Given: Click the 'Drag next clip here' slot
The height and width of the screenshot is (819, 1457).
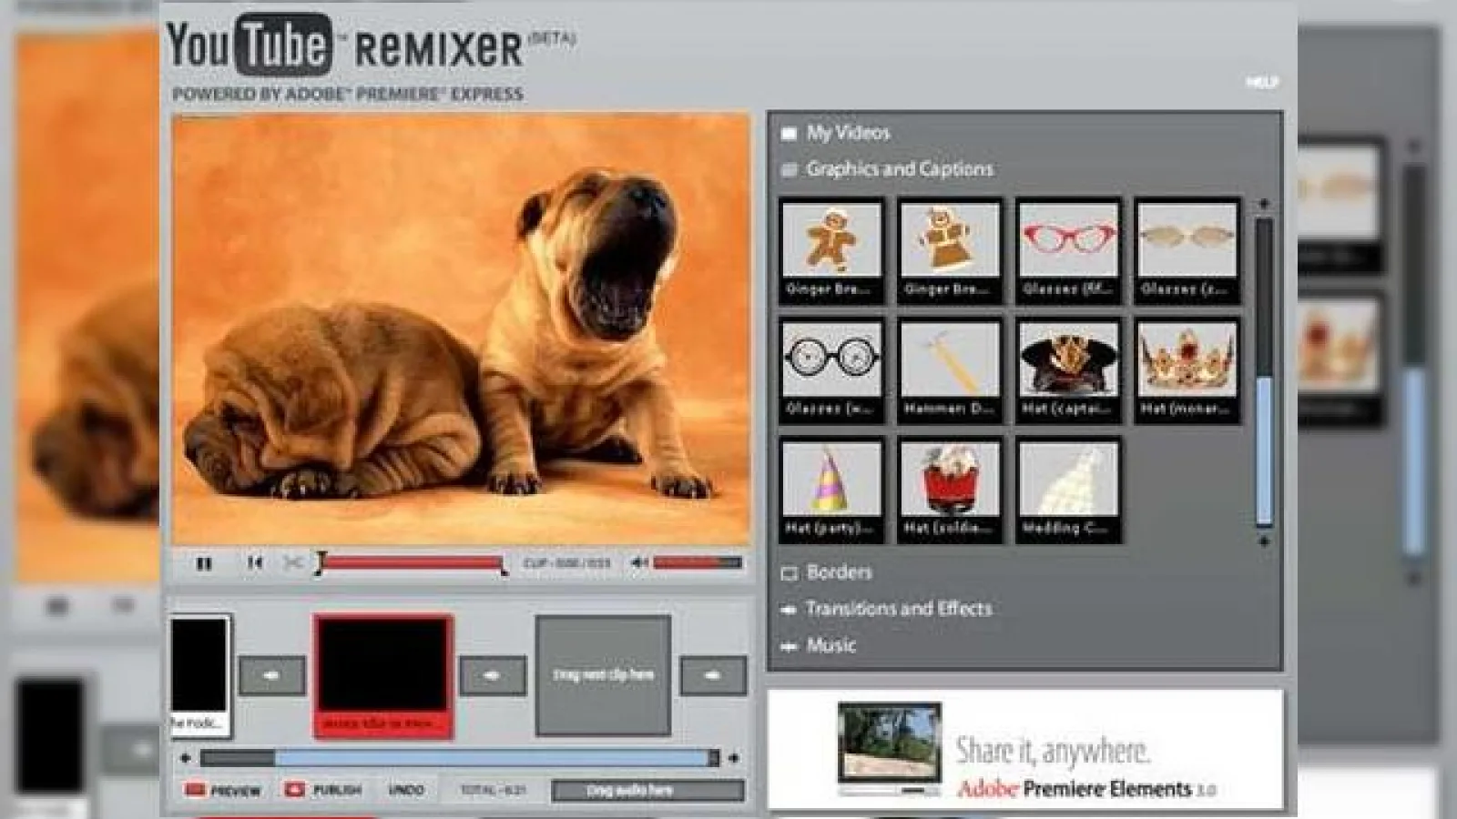Looking at the screenshot, I should tap(603, 675).
